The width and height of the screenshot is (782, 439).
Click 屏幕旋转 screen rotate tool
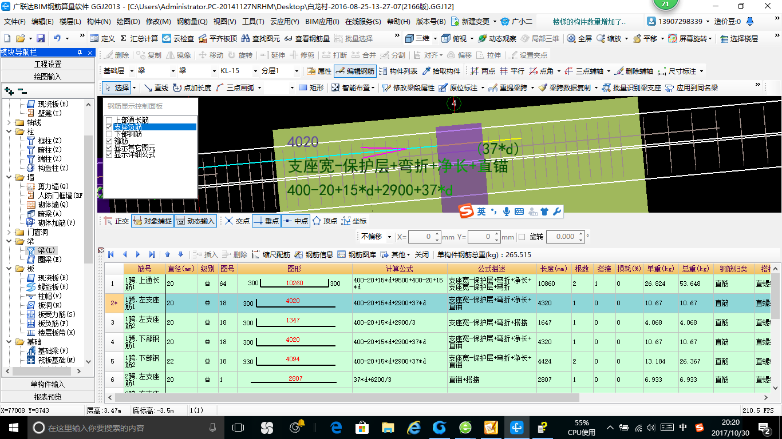point(690,38)
